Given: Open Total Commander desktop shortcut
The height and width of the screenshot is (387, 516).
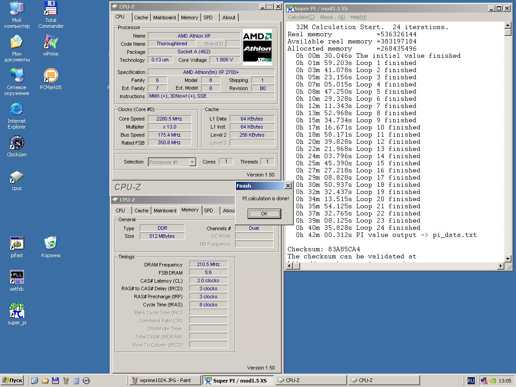Looking at the screenshot, I should pos(51,15).
